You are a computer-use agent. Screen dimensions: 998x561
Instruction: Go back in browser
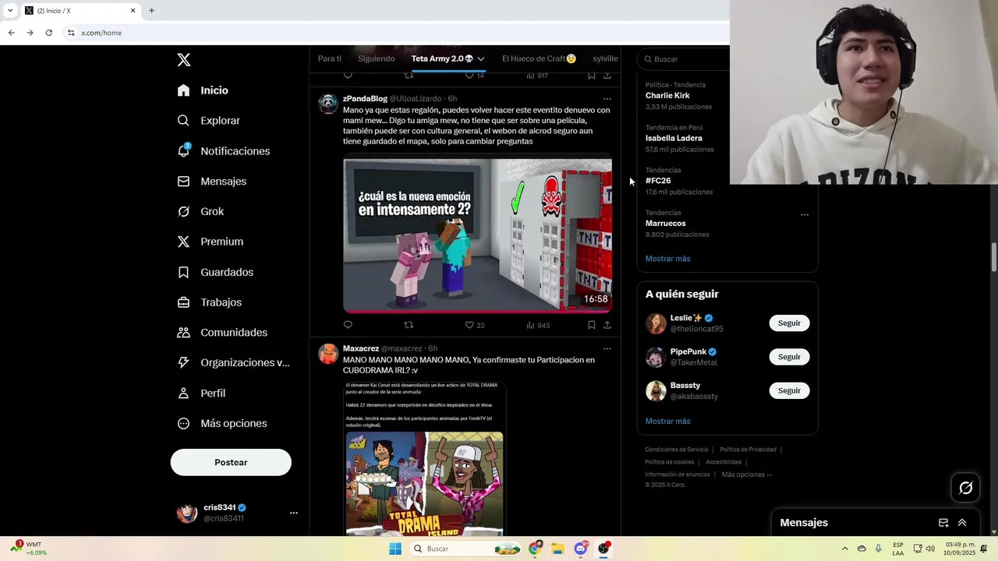[11, 33]
